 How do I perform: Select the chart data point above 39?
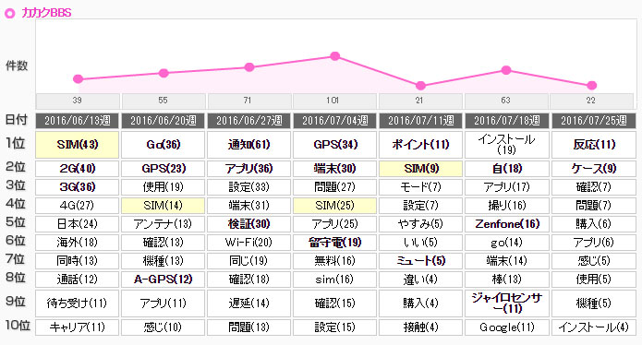click(78, 79)
